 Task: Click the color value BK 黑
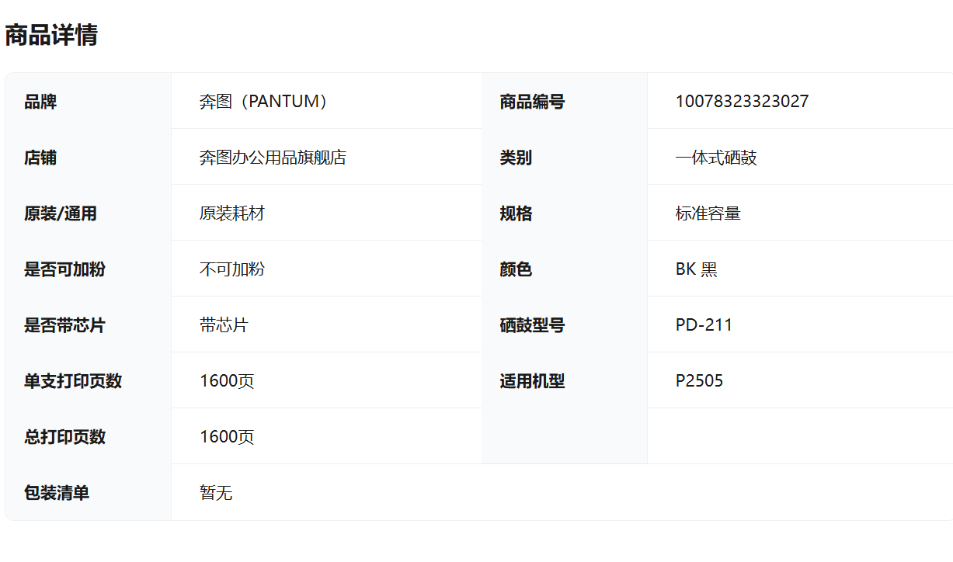pyautogui.click(x=697, y=269)
